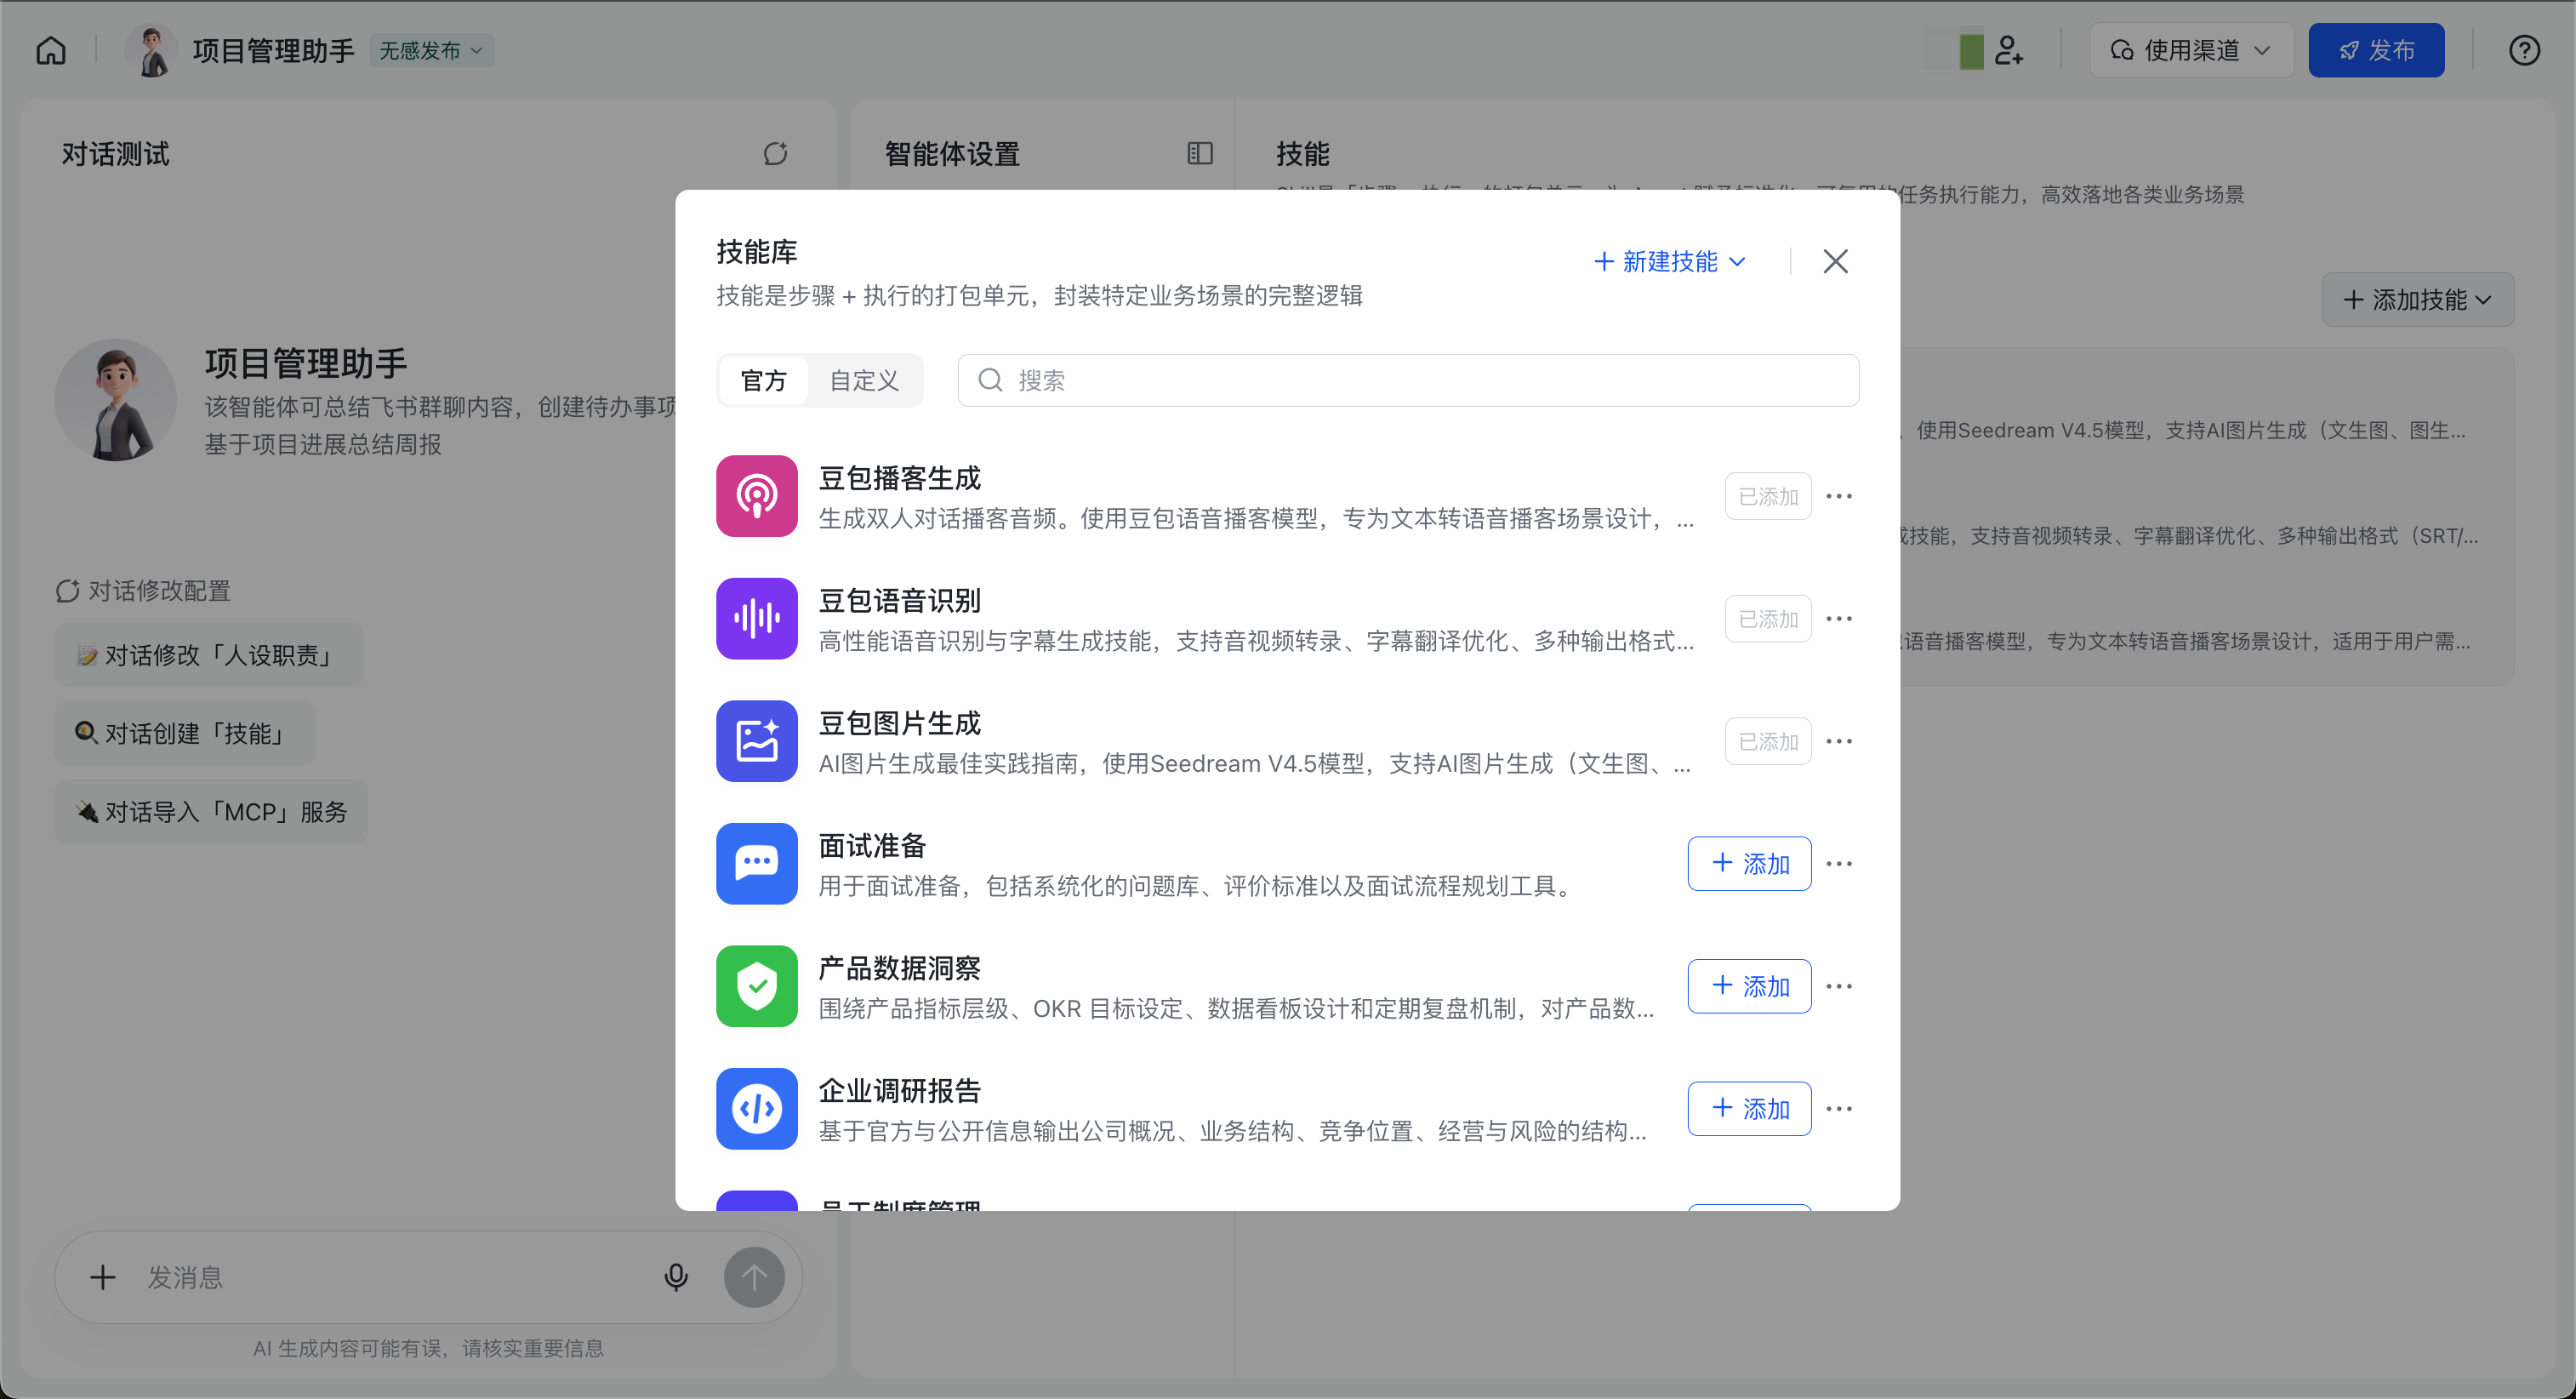Viewport: 2576px width, 1399px height.
Task: Open the 添加技能 dropdown
Action: pos(2416,299)
